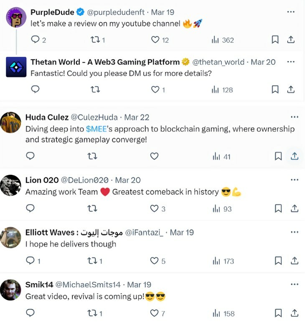The width and height of the screenshot is (305, 322).
Task: Like Thetan World's reply
Action: [x=155, y=89]
